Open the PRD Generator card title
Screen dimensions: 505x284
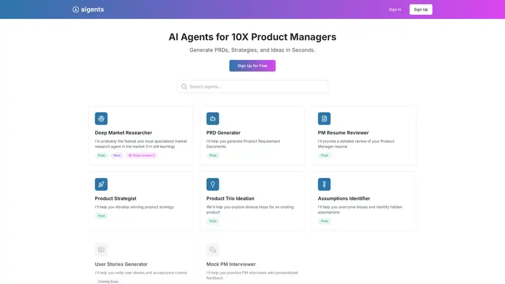click(x=223, y=133)
